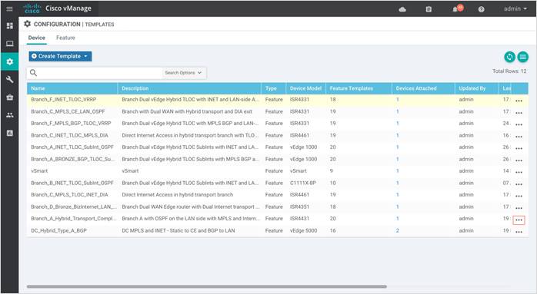Open the Administration people sidebar icon
The height and width of the screenshot is (294, 537).
pyautogui.click(x=10, y=115)
